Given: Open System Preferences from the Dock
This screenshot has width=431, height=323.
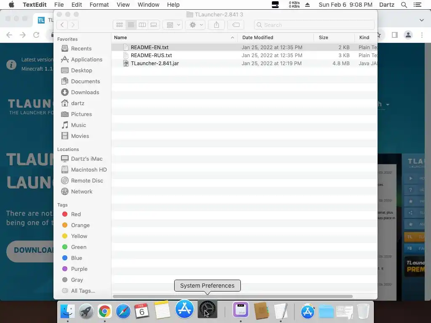Looking at the screenshot, I should (x=208, y=310).
